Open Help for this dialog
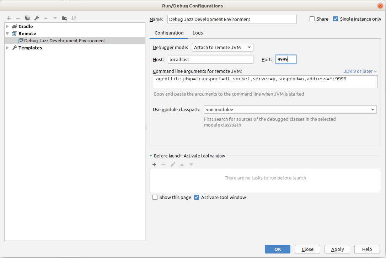Viewport: 386px width, 258px height. tap(367, 249)
